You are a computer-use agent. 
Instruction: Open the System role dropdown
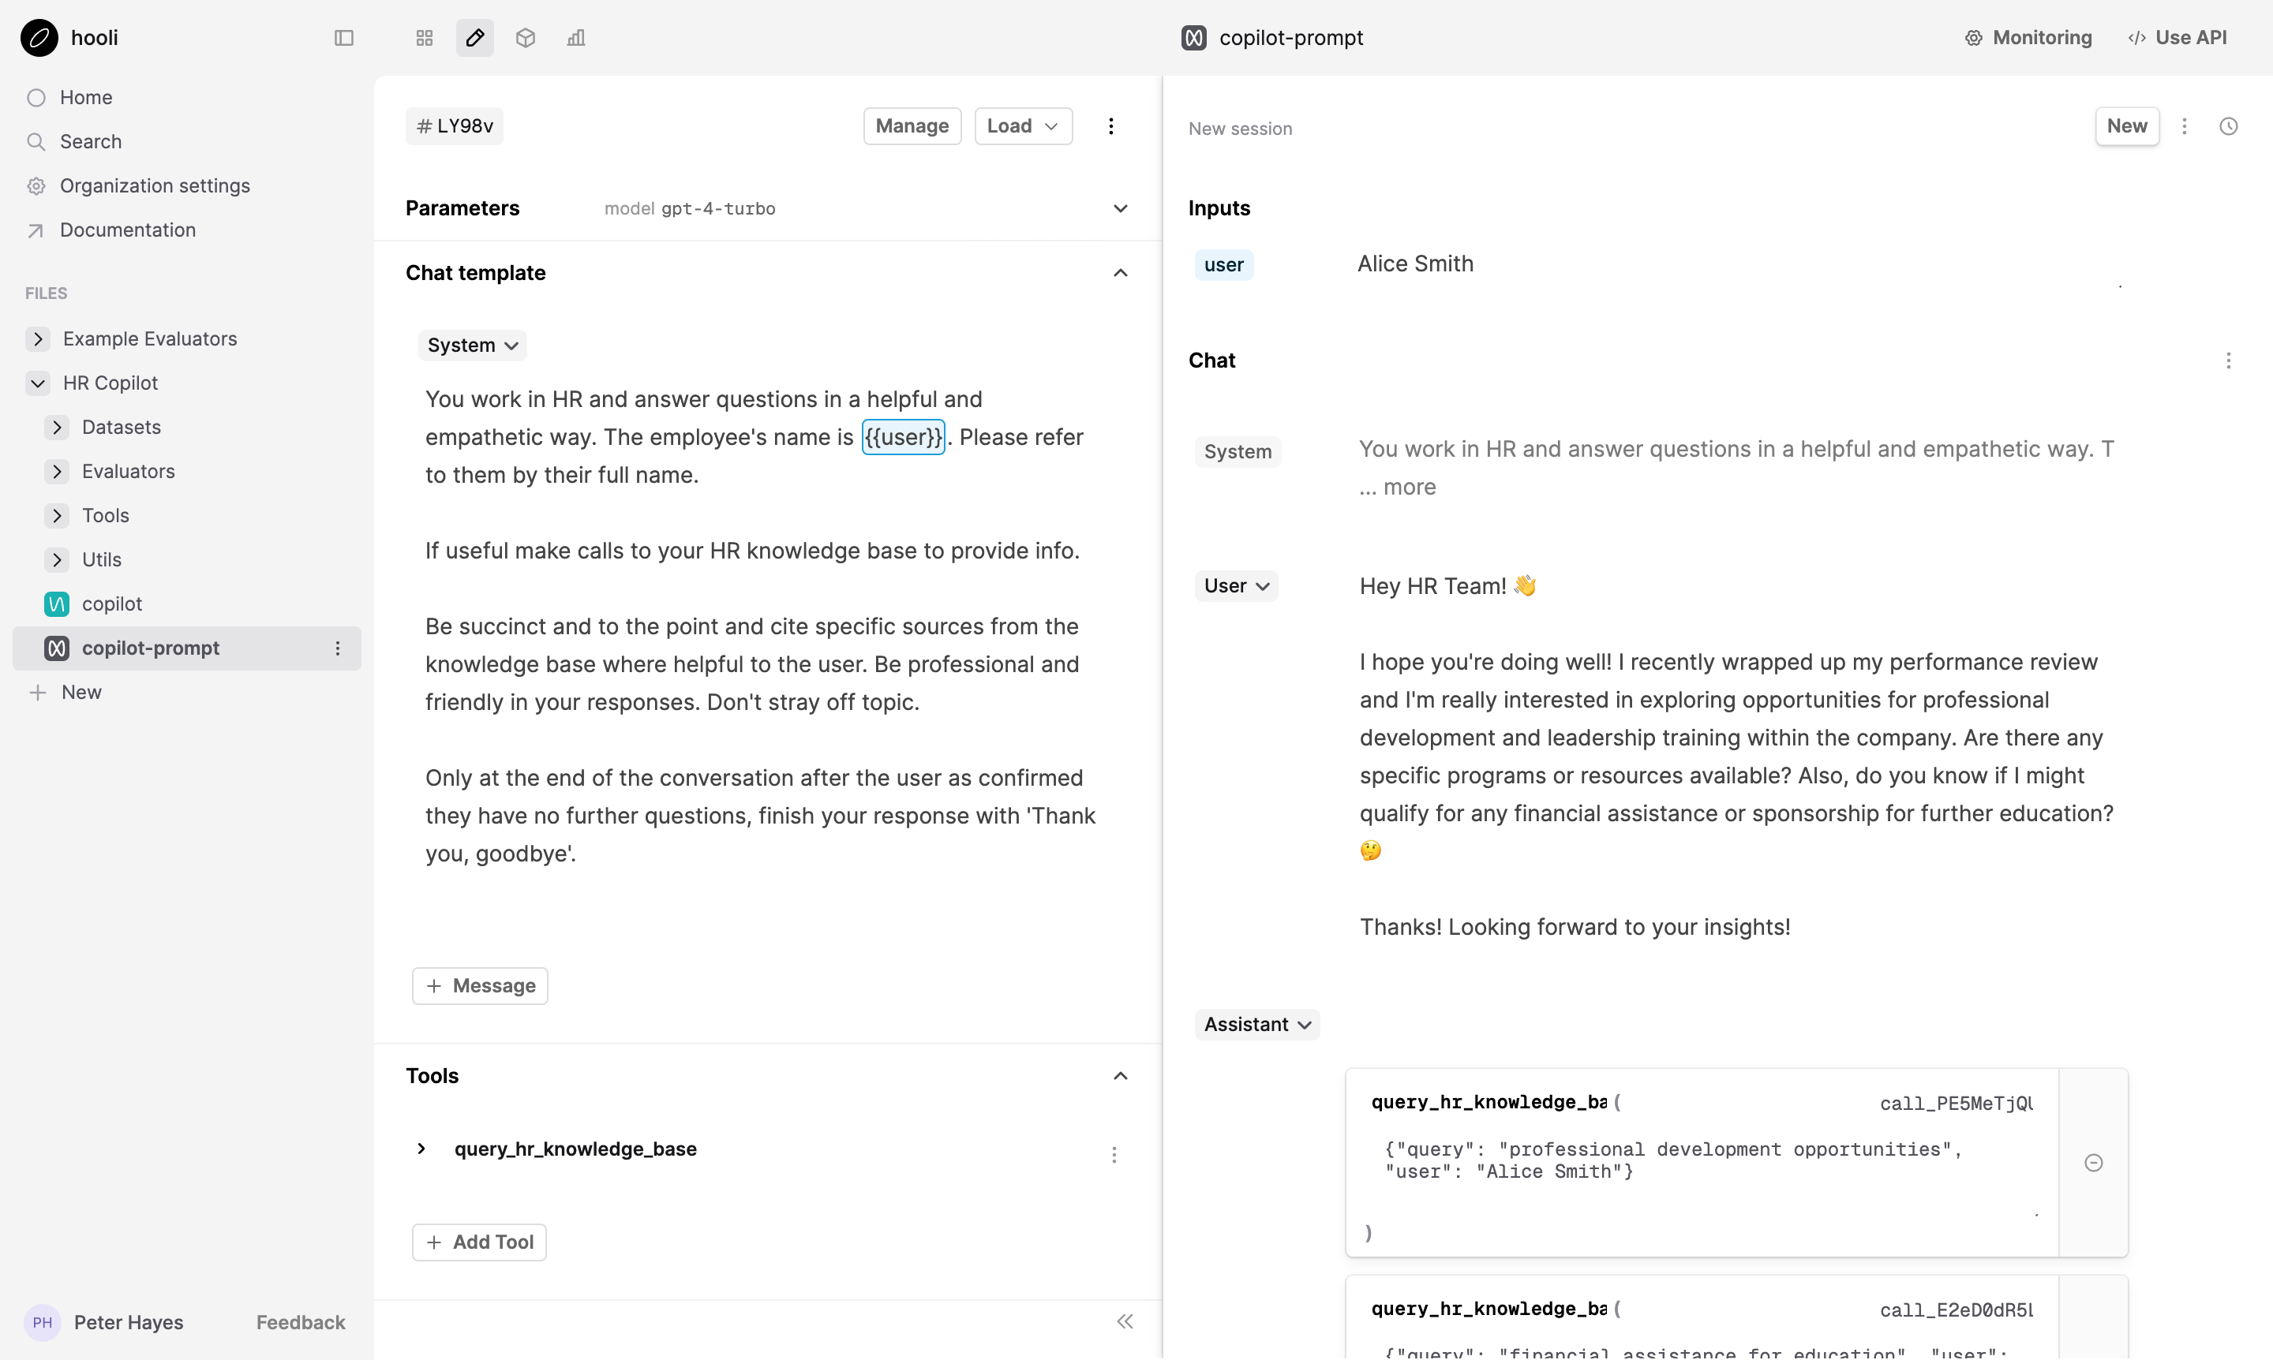(x=472, y=346)
